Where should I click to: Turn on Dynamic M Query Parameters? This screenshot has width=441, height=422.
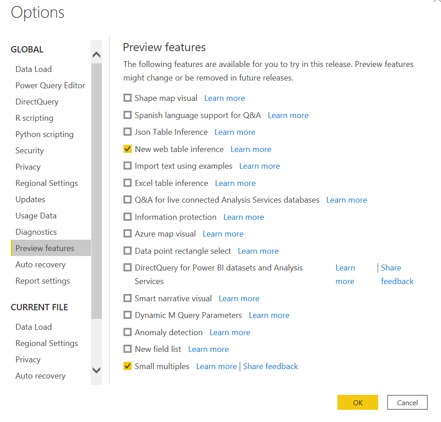128,315
